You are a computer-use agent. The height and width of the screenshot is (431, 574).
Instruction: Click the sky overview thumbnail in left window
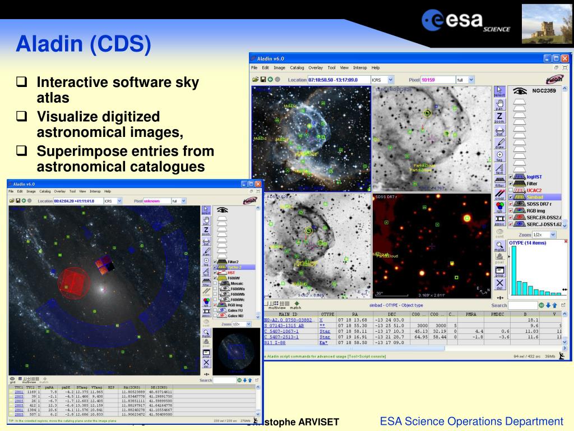pos(236,351)
